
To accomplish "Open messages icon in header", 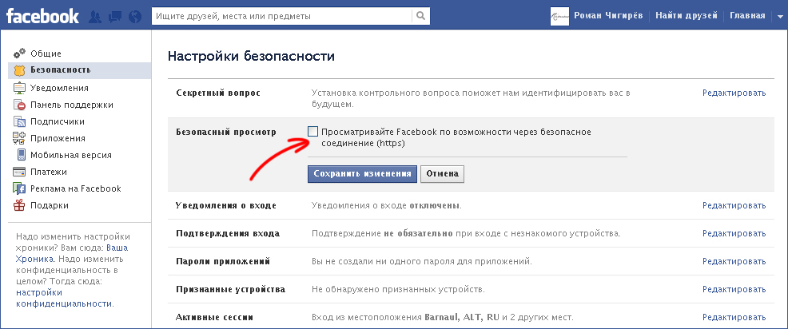I will 114,17.
